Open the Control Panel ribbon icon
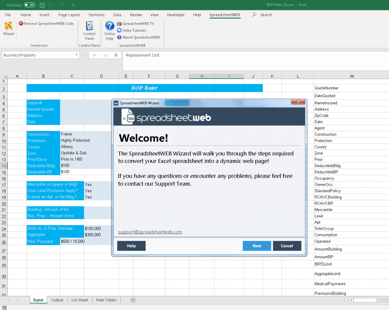Screen dimensions: 389x310 89,31
